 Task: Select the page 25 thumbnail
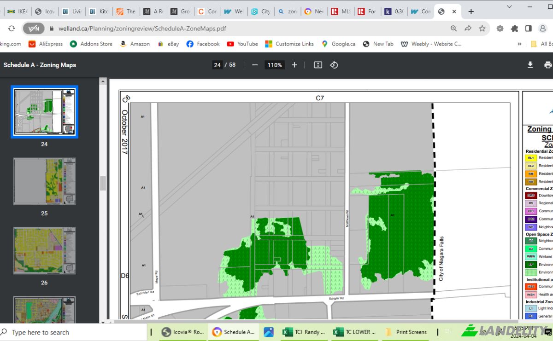pyautogui.click(x=44, y=181)
